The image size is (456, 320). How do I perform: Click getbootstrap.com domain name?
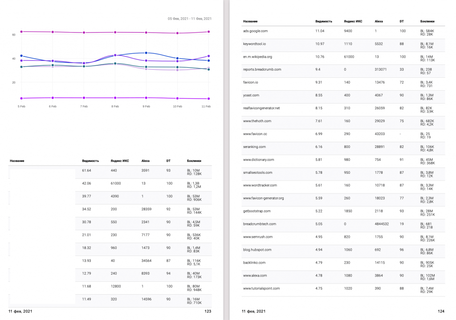[x=257, y=211]
